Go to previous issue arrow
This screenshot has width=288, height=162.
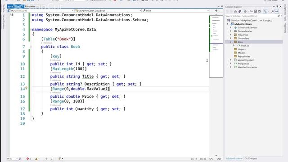point(46,159)
